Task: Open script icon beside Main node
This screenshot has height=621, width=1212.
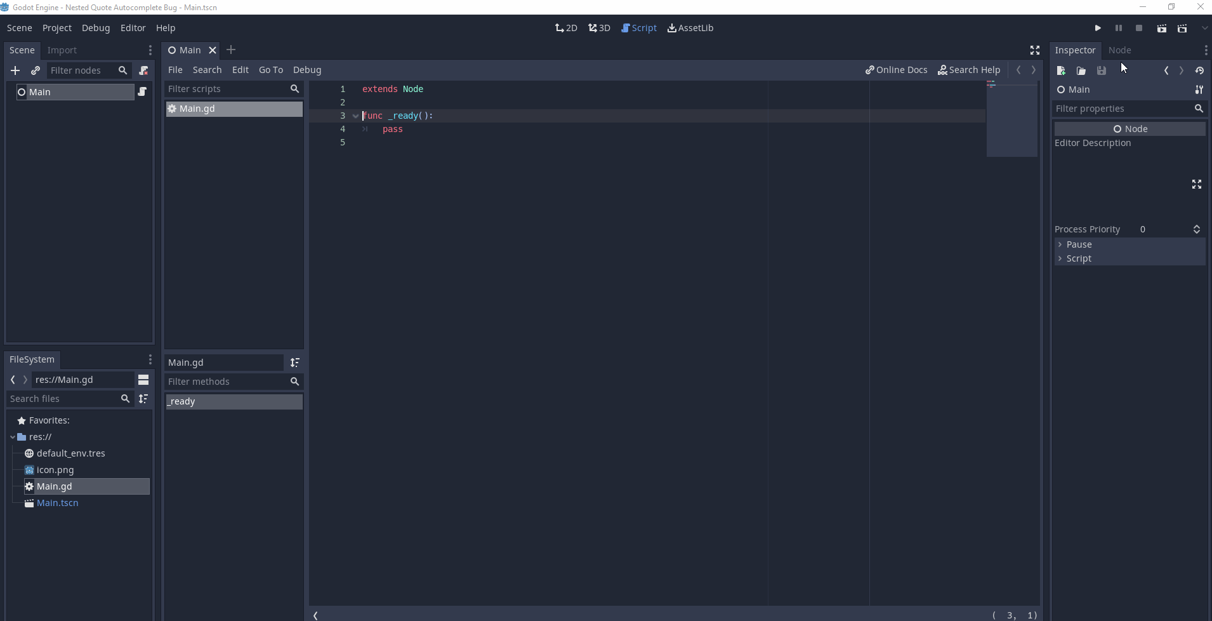Action: tap(142, 92)
